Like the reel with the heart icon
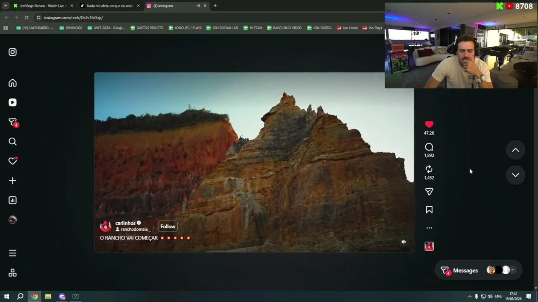Viewport: 538px width, 302px height. coord(429,124)
